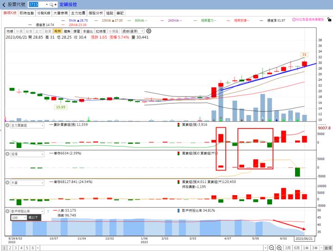The image size is (333, 251).
Task: Click the stock code input field 3715
Action: [x=37, y=5]
